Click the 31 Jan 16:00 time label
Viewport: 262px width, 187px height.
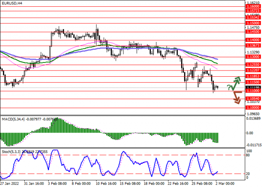coord(34,184)
